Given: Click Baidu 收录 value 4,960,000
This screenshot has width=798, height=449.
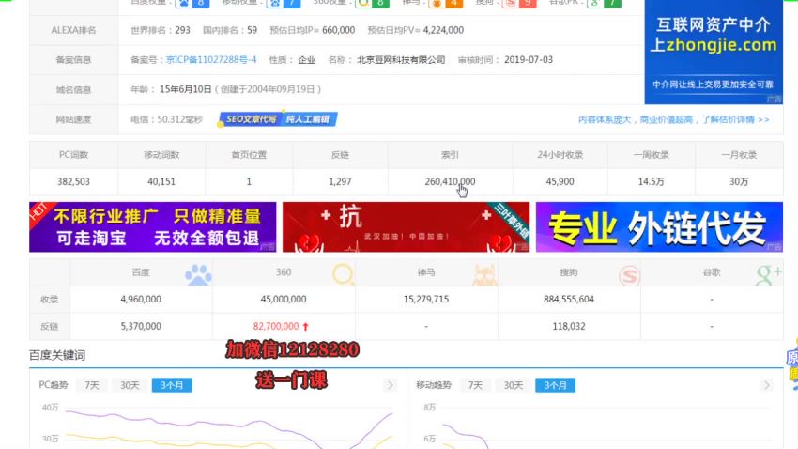Looking at the screenshot, I should (x=141, y=300).
